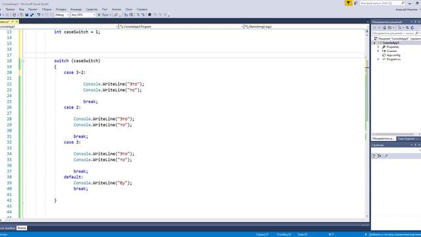Open the Правка menu

pyautogui.click(x=10, y=9)
